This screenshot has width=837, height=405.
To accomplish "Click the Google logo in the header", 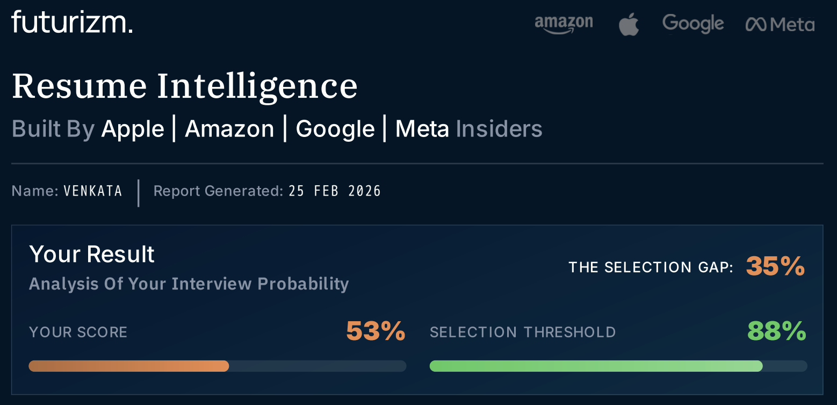I will (693, 24).
